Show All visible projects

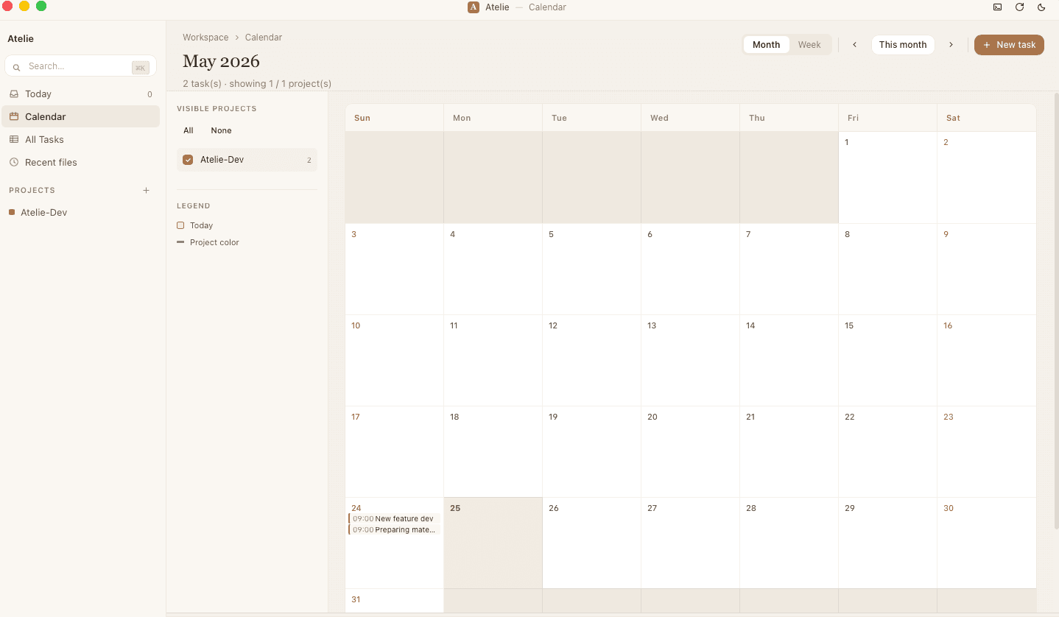[x=189, y=130]
